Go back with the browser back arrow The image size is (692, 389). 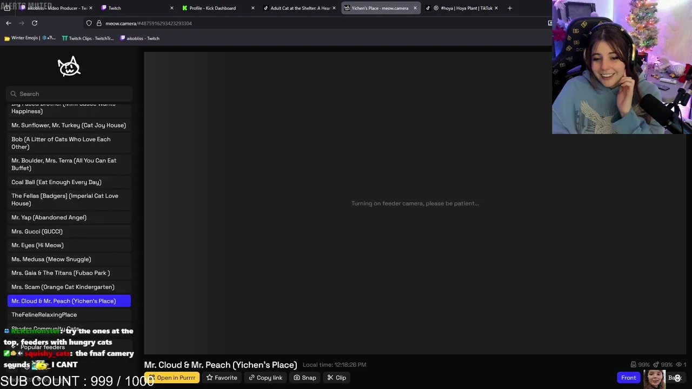tap(9, 23)
